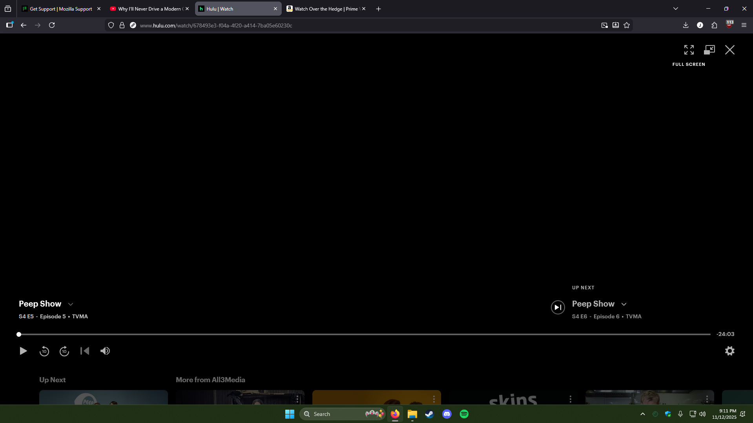Image resolution: width=753 pixels, height=423 pixels.
Task: View site security padlock info
Action: [x=122, y=25]
